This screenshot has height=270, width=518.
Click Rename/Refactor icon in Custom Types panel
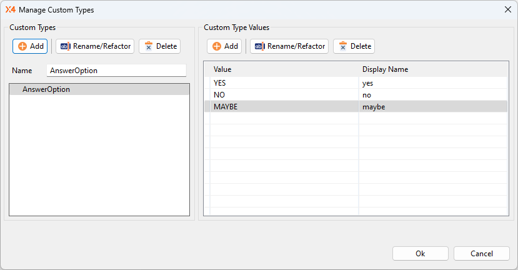pos(65,46)
